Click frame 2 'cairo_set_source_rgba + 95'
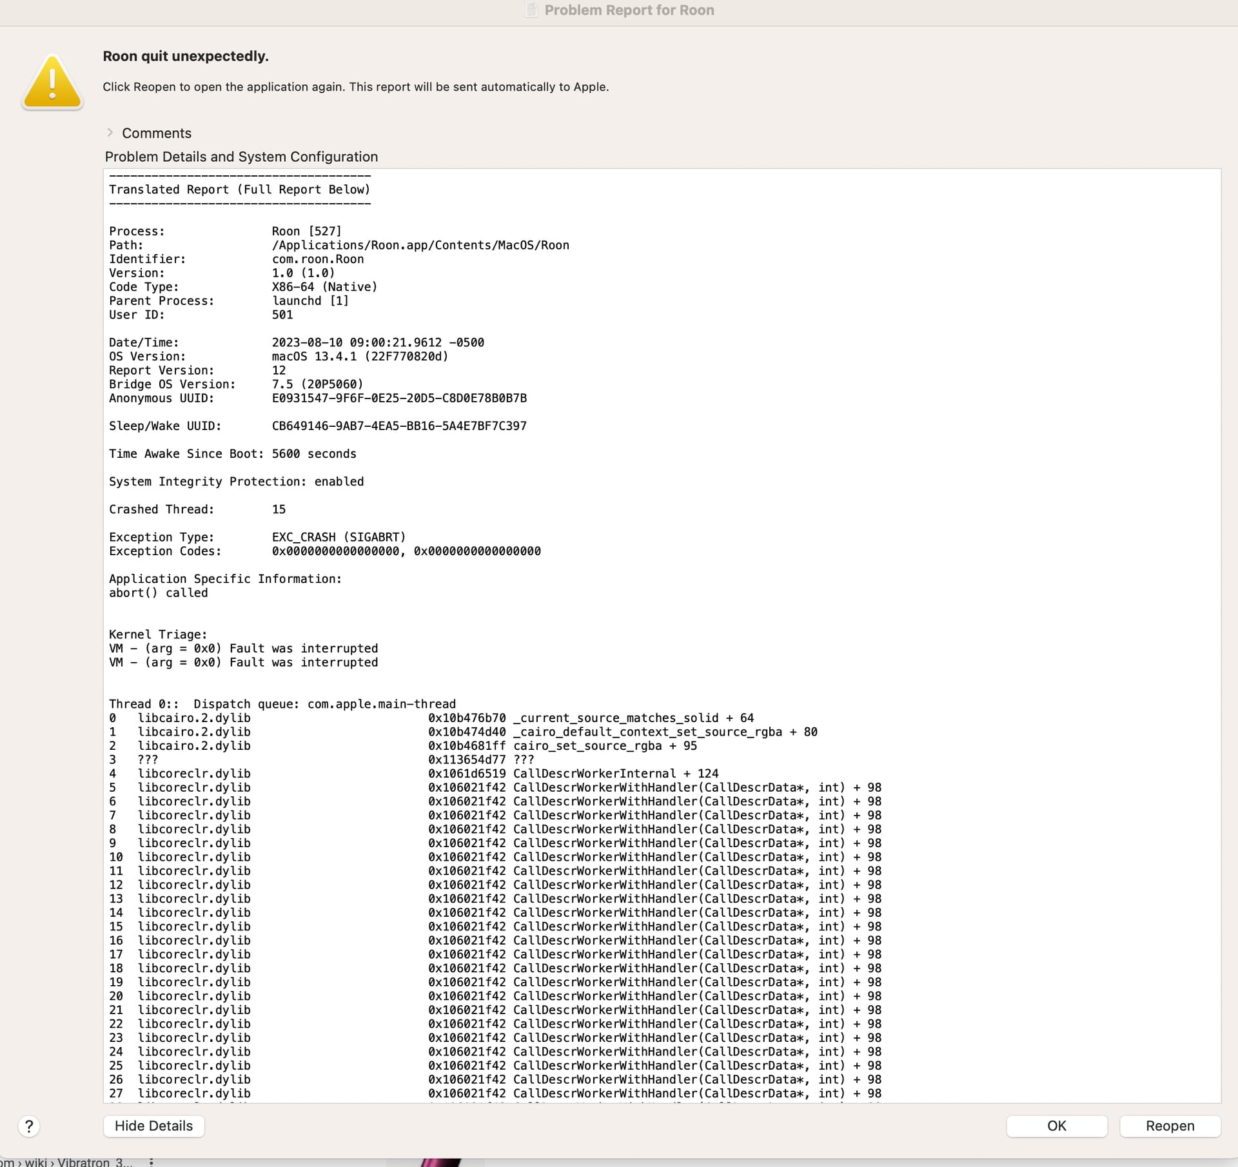Viewport: 1238px width, 1167px height. [605, 745]
